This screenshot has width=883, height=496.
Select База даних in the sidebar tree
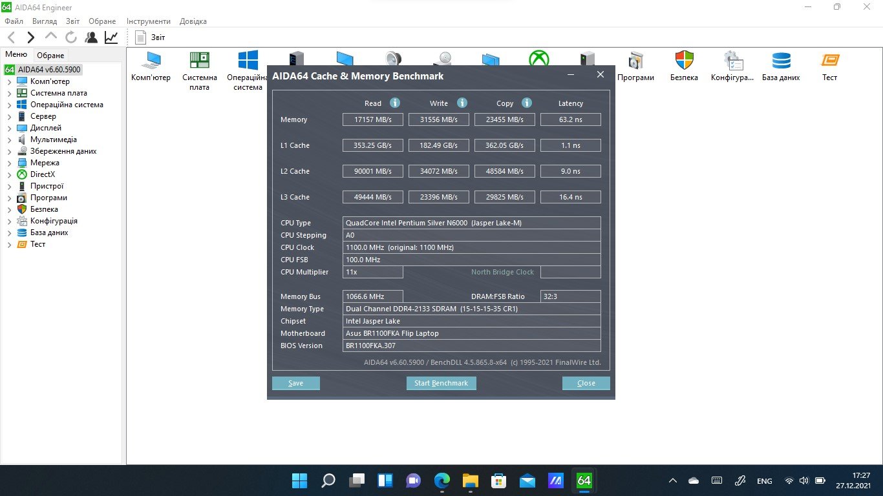point(49,232)
